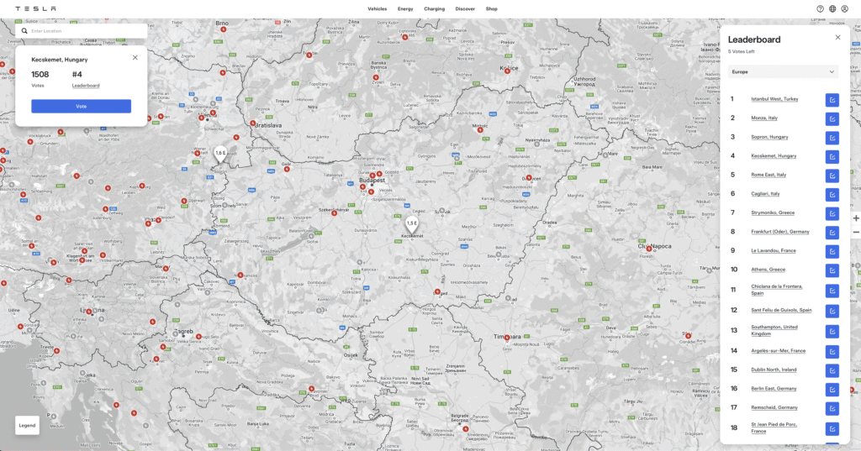Image resolution: width=861 pixels, height=451 pixels.
Task: Open Cagliari, Italy link
Action: (x=765, y=194)
